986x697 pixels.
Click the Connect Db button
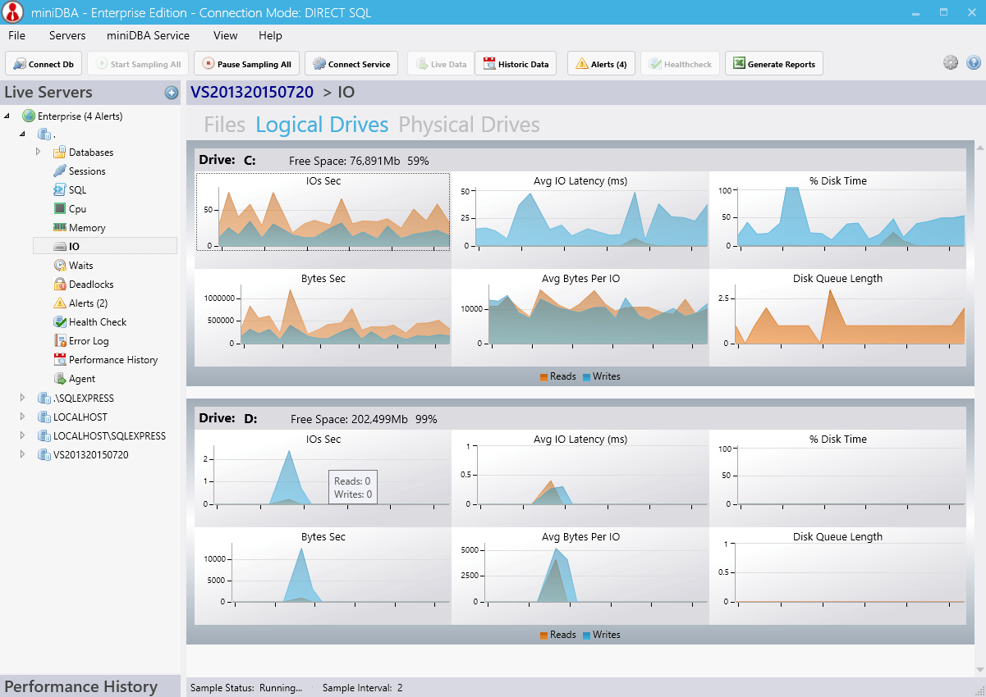tap(43, 63)
